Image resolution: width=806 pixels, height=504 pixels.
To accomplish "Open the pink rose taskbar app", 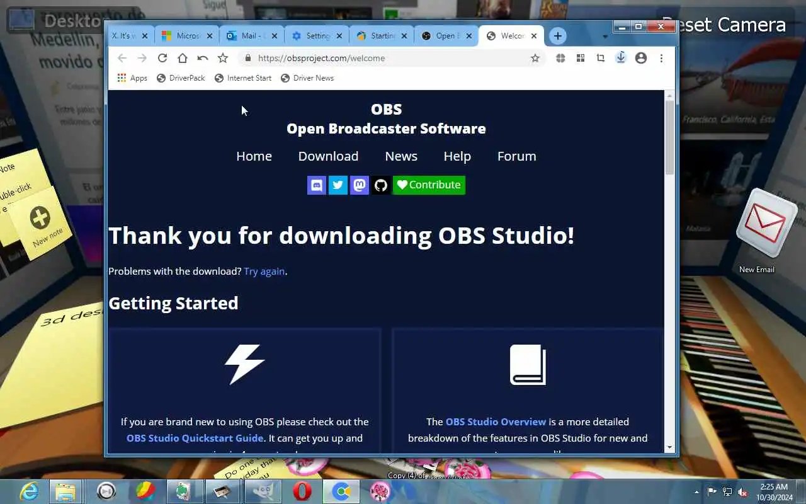I will coord(380,491).
